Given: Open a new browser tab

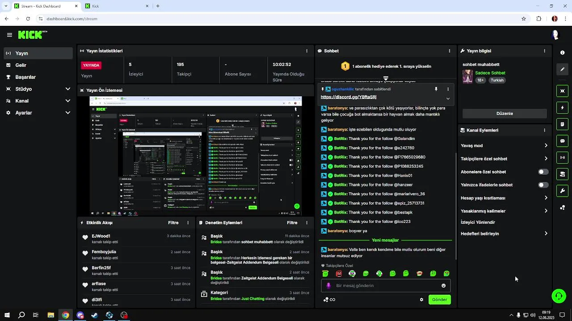Looking at the screenshot, I should coord(158,6).
